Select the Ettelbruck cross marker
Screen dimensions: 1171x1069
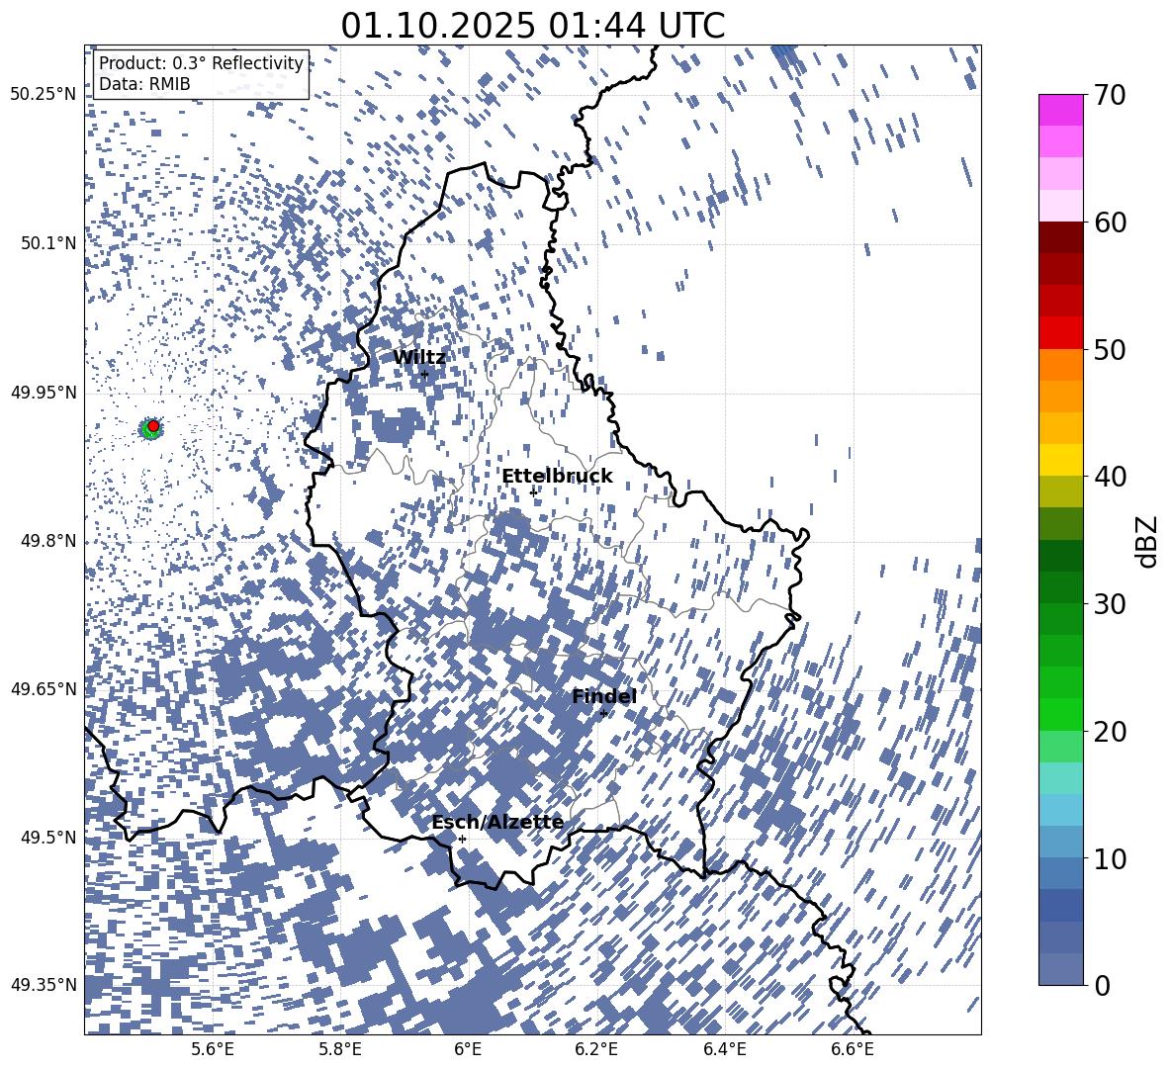533,492
